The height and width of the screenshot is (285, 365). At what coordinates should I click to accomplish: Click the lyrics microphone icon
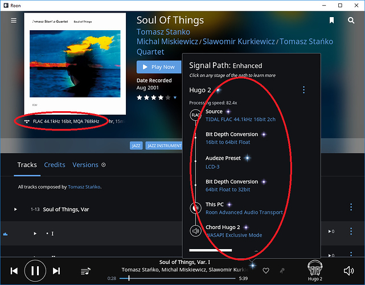click(282, 271)
